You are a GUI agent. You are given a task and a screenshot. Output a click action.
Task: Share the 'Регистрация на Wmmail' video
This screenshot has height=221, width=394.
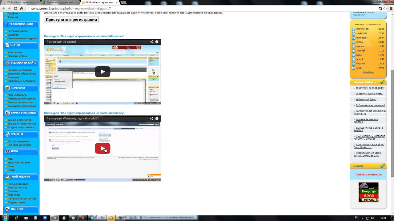(151, 42)
